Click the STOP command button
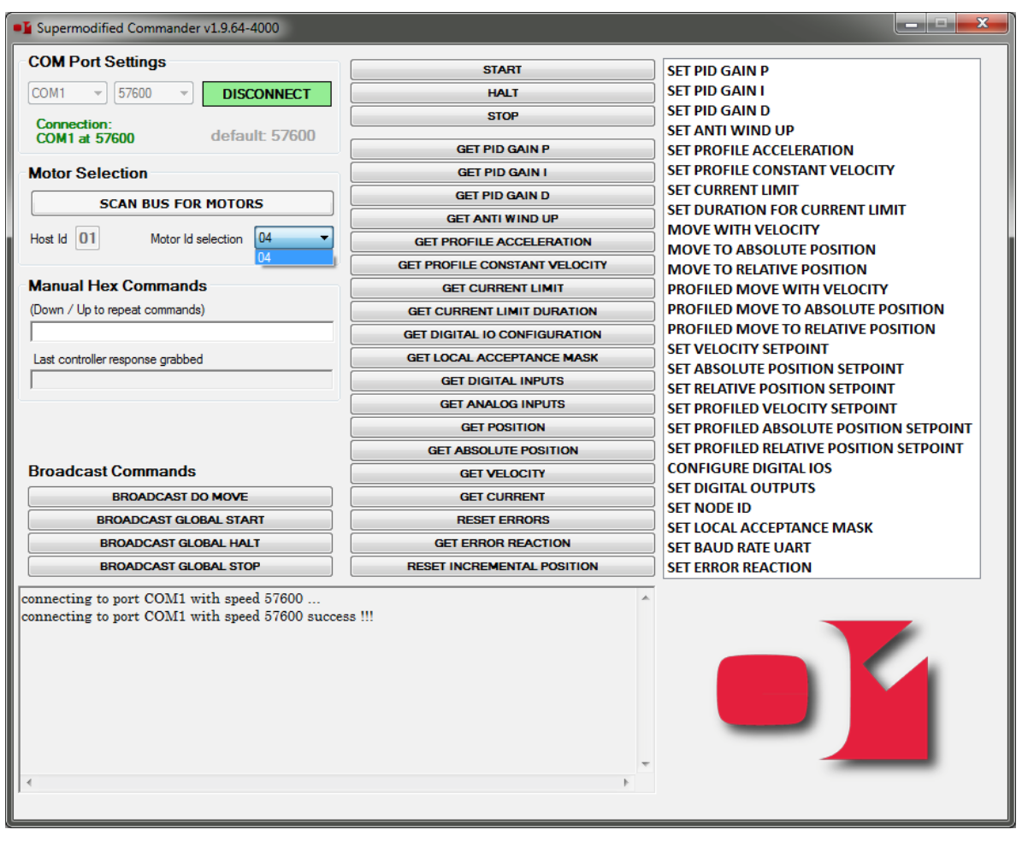The height and width of the screenshot is (853, 1028). pos(502,115)
